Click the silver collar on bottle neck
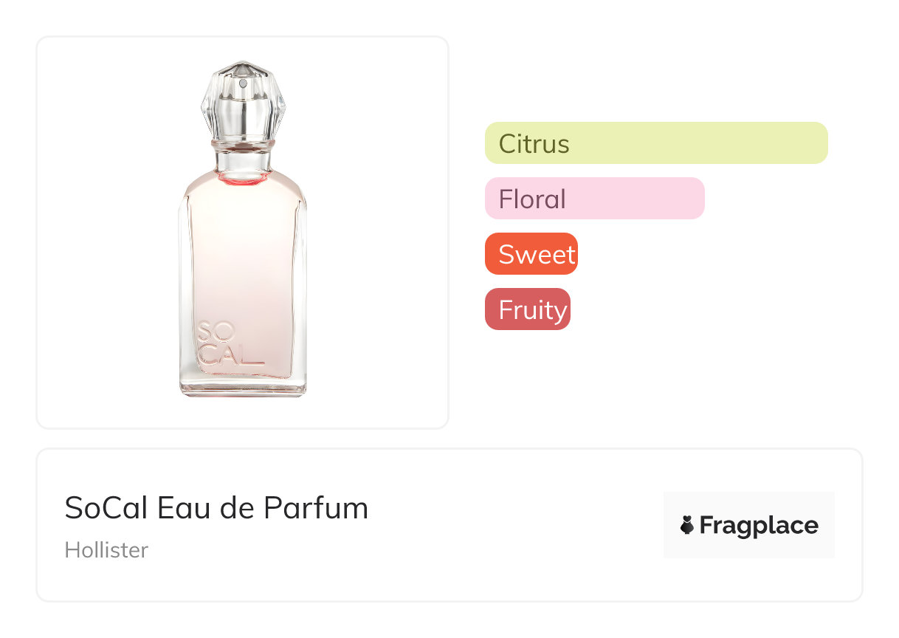The width and height of the screenshot is (899, 638). [x=244, y=142]
